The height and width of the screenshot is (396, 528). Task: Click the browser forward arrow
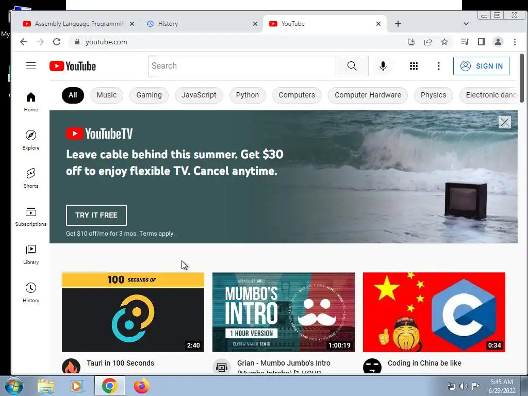pos(40,42)
